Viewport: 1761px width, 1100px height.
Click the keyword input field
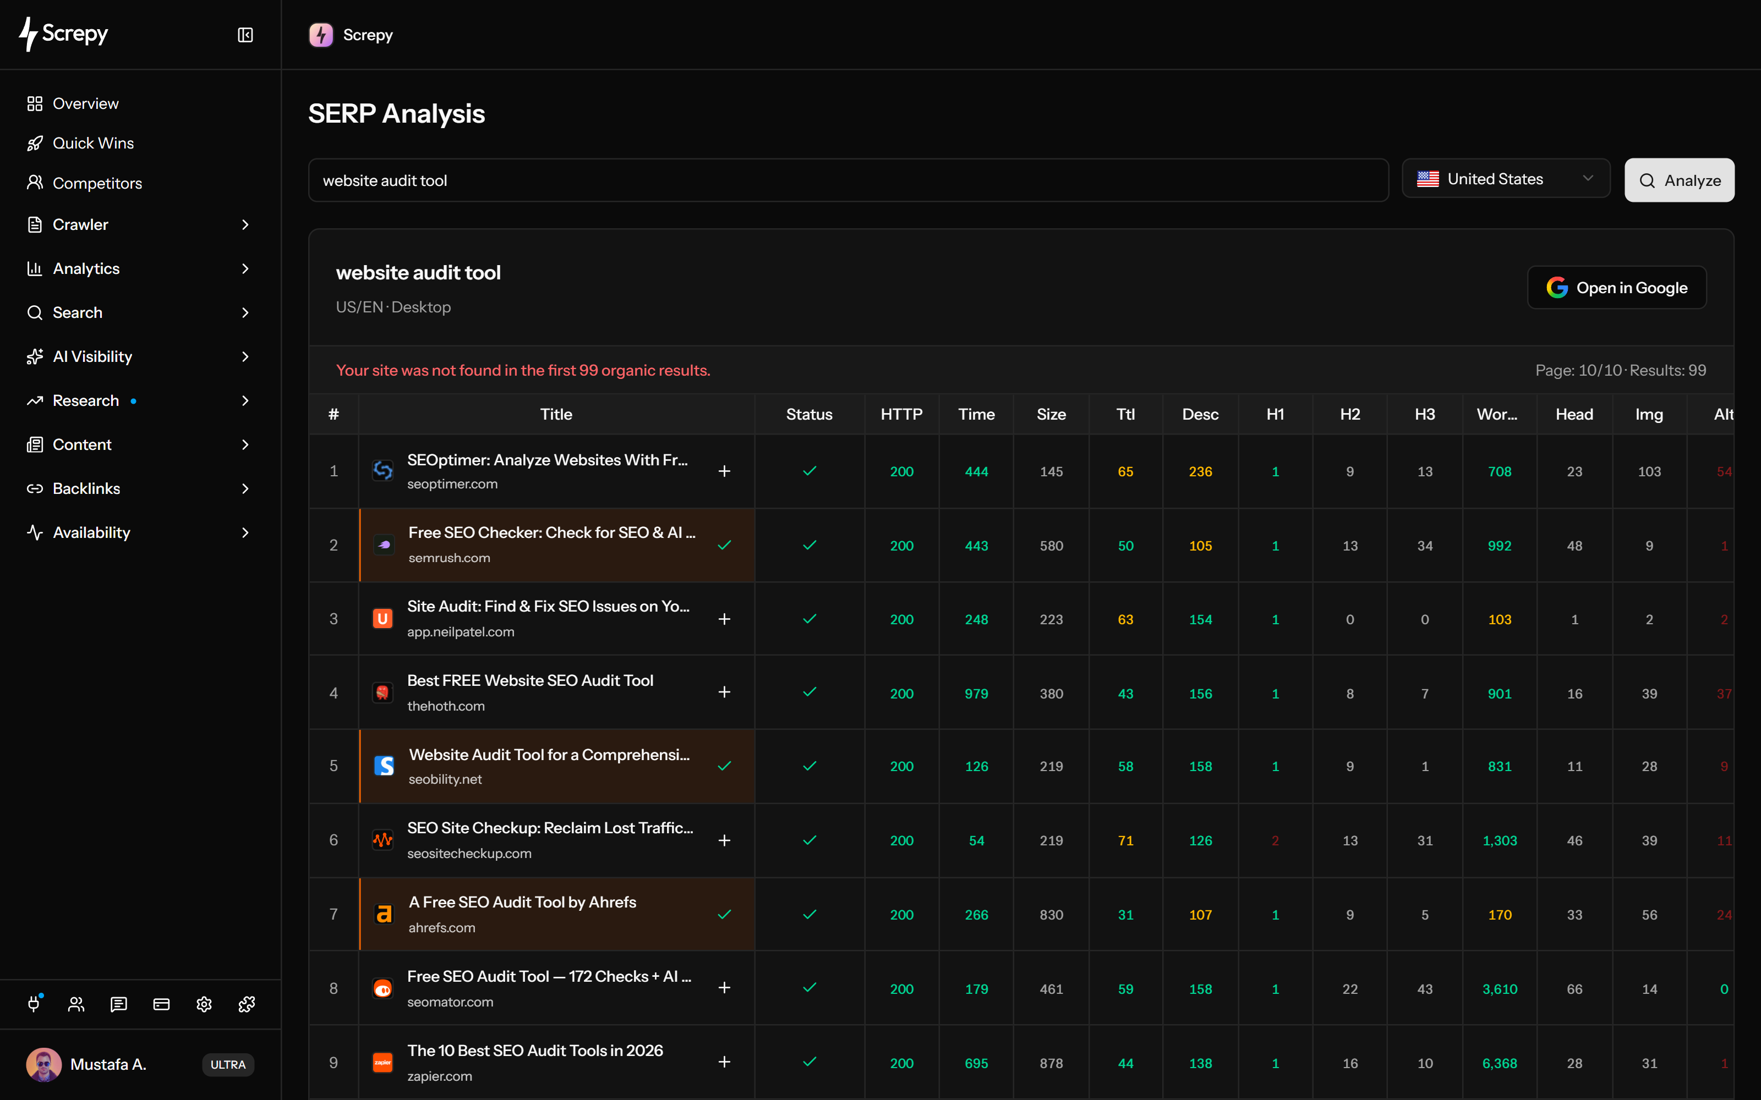(849, 180)
